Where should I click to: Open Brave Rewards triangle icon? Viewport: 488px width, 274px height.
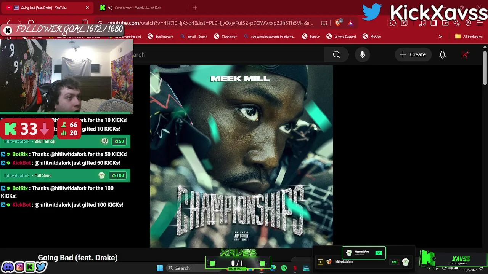[350, 23]
